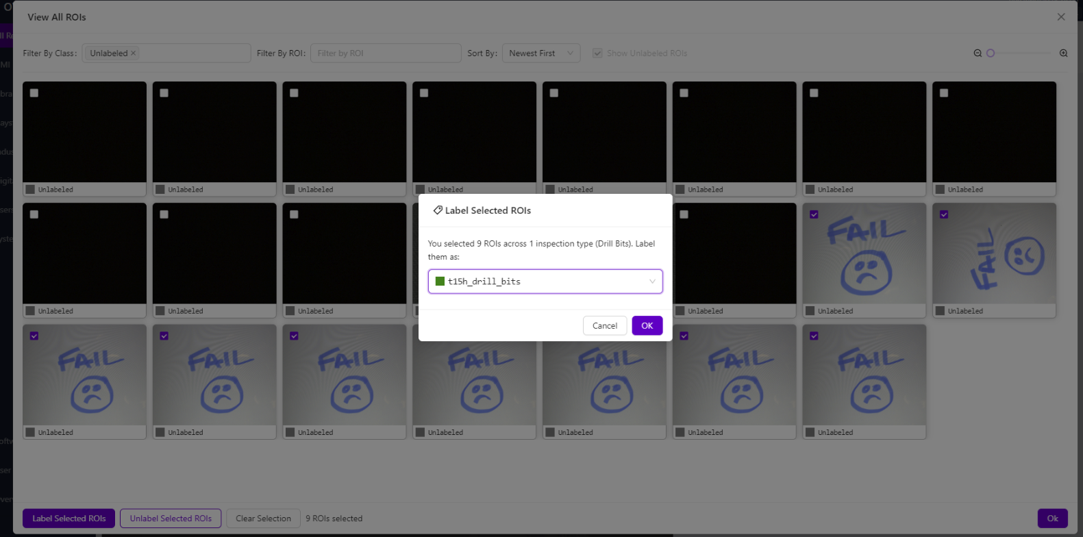1083x537 pixels.
Task: Click Cancel in the label dialog
Action: [604, 326]
